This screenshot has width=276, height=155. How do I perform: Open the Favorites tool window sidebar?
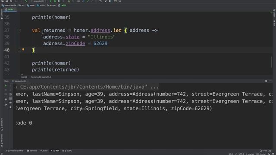[2, 141]
